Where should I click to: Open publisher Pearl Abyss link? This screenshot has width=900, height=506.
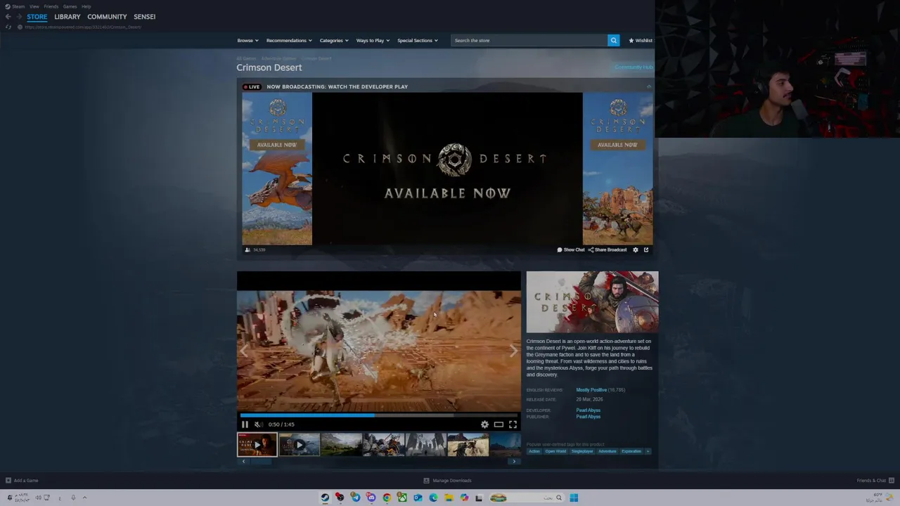tap(589, 417)
